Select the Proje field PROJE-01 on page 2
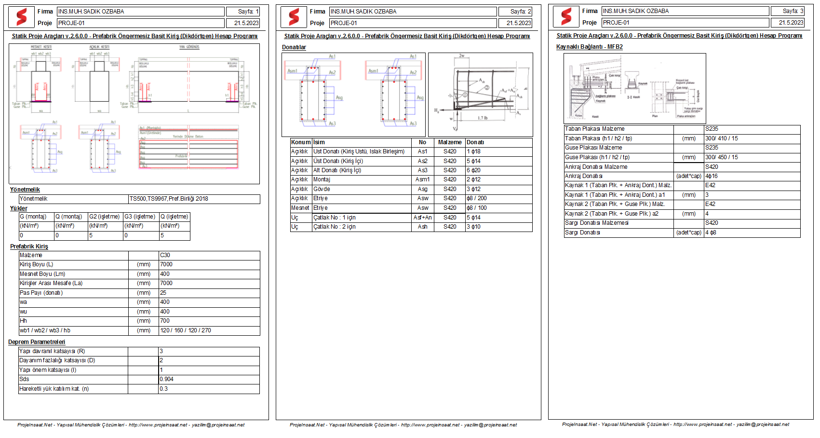This screenshot has height=438, width=820. (413, 23)
